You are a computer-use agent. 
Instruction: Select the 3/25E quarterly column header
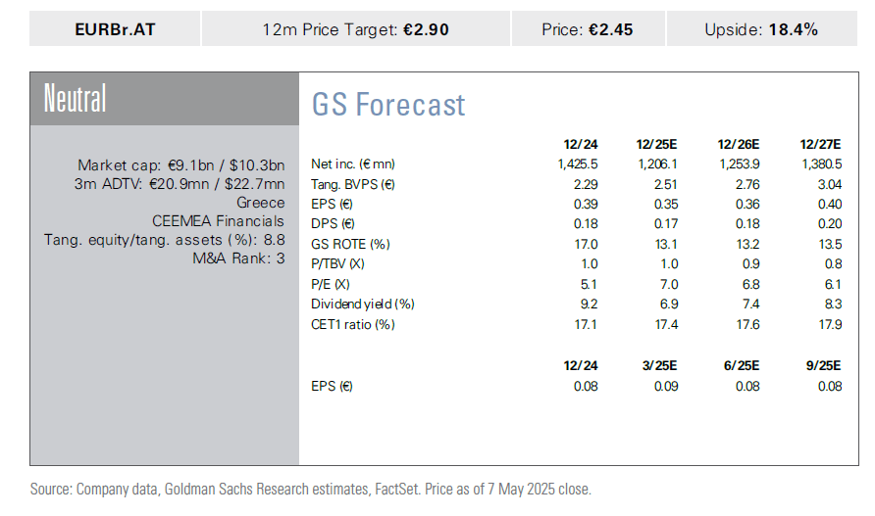(660, 364)
